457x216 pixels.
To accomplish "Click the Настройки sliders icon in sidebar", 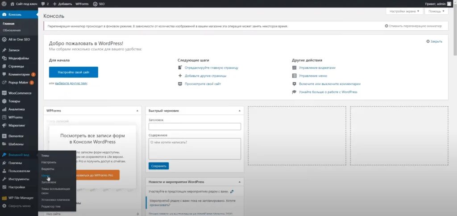I will coord(4,187).
